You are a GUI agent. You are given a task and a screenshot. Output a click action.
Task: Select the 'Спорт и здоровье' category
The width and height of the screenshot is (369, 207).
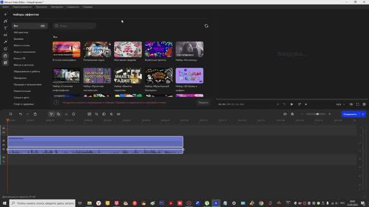pos(24,104)
